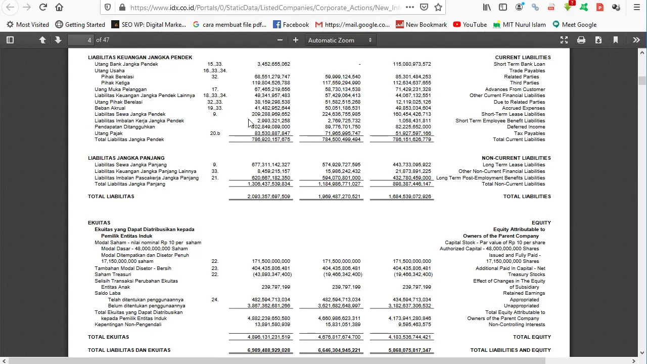Image resolution: width=647 pixels, height=364 pixels.
Task: Open download manager extension with red badge
Action: pos(568,7)
